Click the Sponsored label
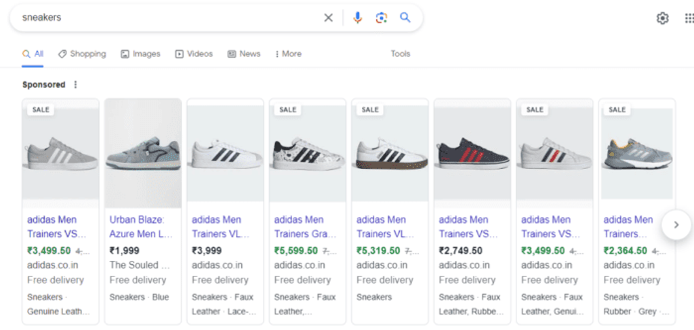The height and width of the screenshot is (330, 694). (44, 85)
